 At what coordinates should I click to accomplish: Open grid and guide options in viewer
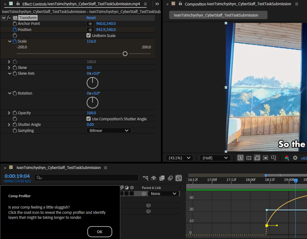pos(273,158)
